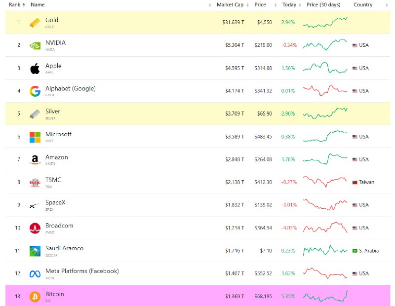Viewport: 395px width, 306px height.
Task: Click the Gold bar icon
Action: pos(35,23)
